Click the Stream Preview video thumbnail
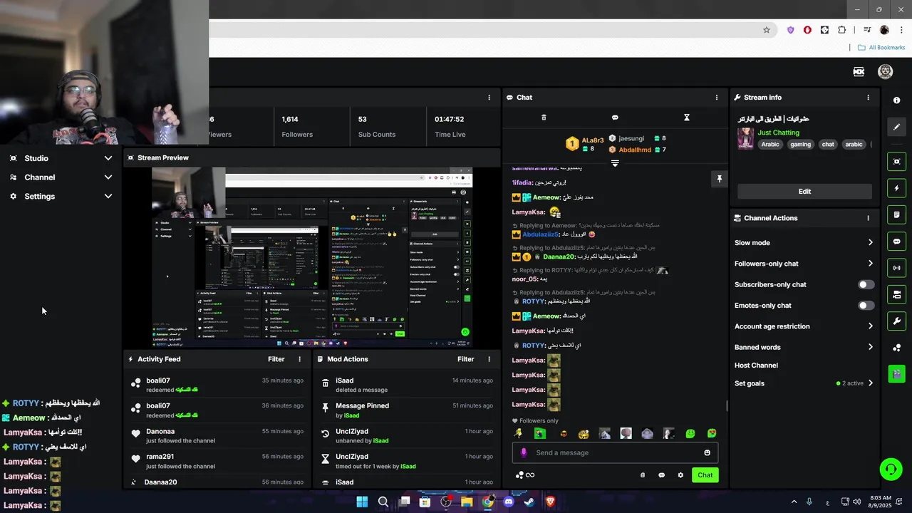Viewport: 912px width, 513px height. pos(311,258)
